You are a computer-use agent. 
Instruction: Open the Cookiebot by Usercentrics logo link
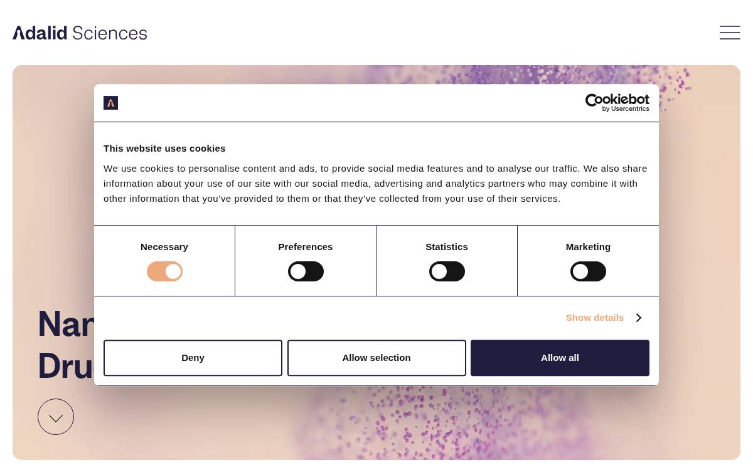click(617, 103)
